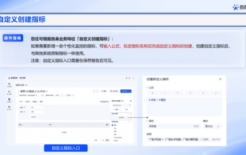Collapse the 自定义指标 section
246x155 pixels.
[129, 114]
